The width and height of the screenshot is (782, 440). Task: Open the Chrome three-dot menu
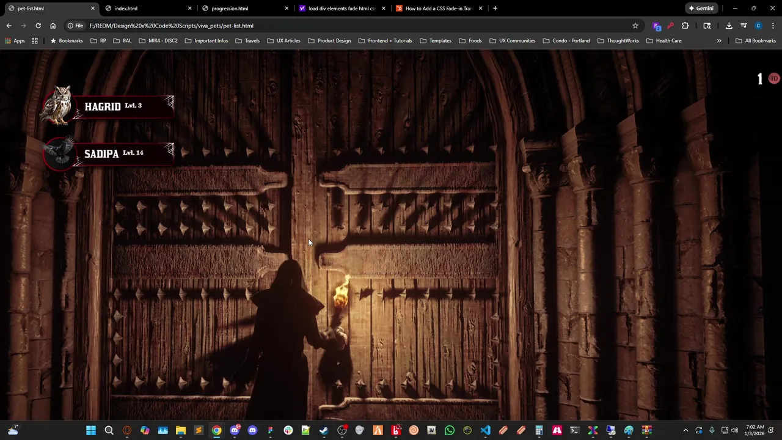pos(773,26)
